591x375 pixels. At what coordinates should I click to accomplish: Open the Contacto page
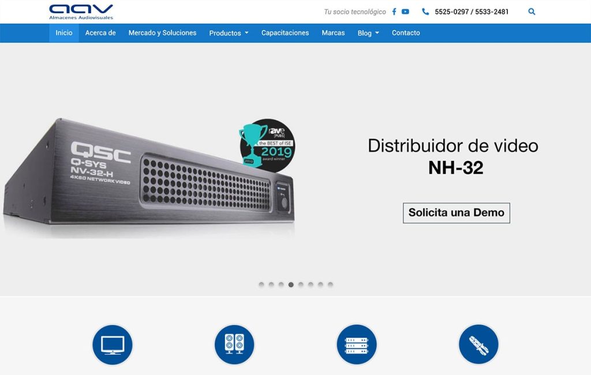pos(406,33)
